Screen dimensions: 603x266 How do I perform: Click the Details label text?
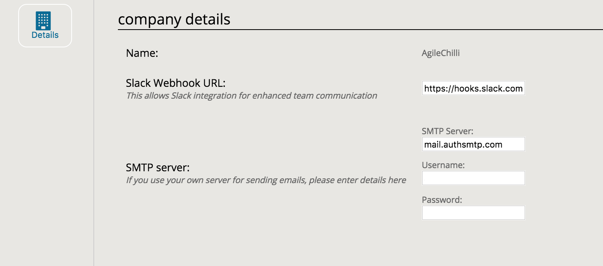(45, 35)
